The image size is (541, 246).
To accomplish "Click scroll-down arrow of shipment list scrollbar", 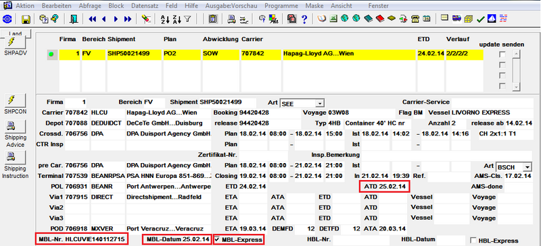I will point(516,88).
